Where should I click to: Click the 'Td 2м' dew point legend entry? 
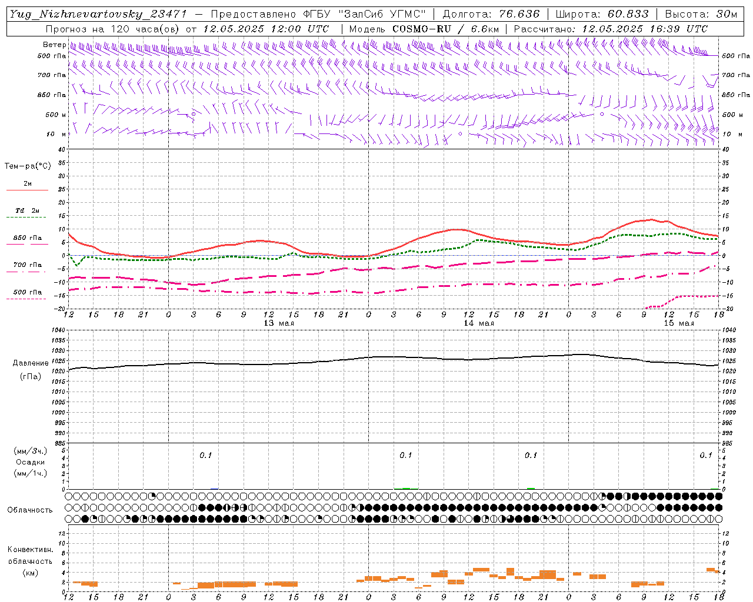click(x=27, y=210)
